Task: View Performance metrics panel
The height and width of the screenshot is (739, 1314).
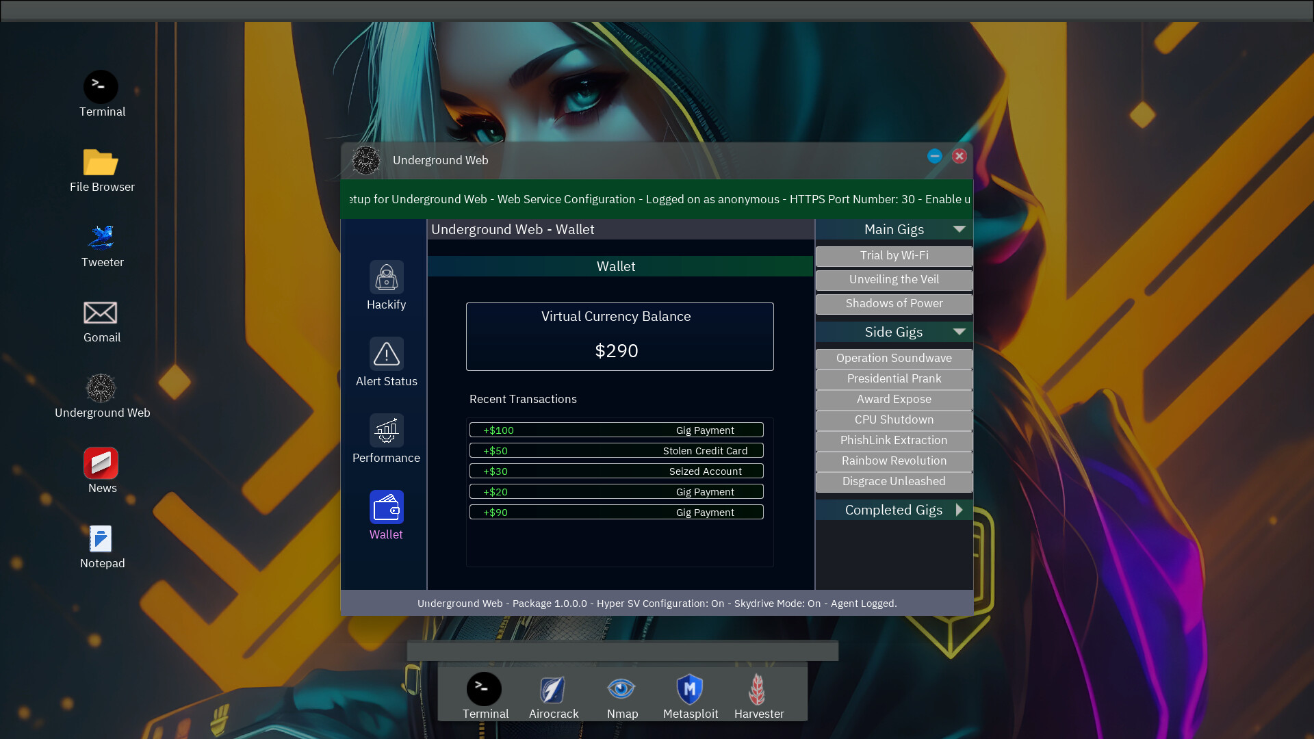Action: click(385, 439)
